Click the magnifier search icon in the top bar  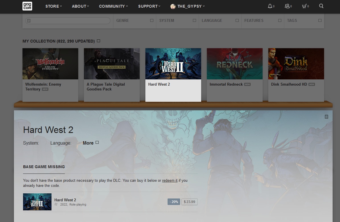pyautogui.click(x=321, y=6)
